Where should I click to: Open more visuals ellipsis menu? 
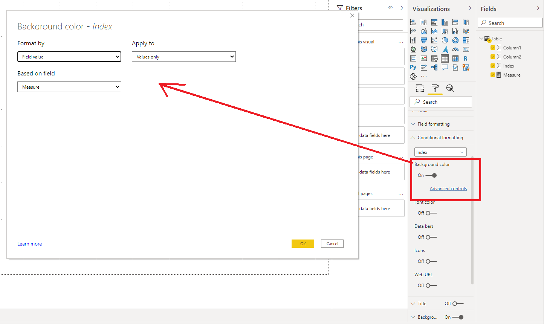[x=424, y=77]
